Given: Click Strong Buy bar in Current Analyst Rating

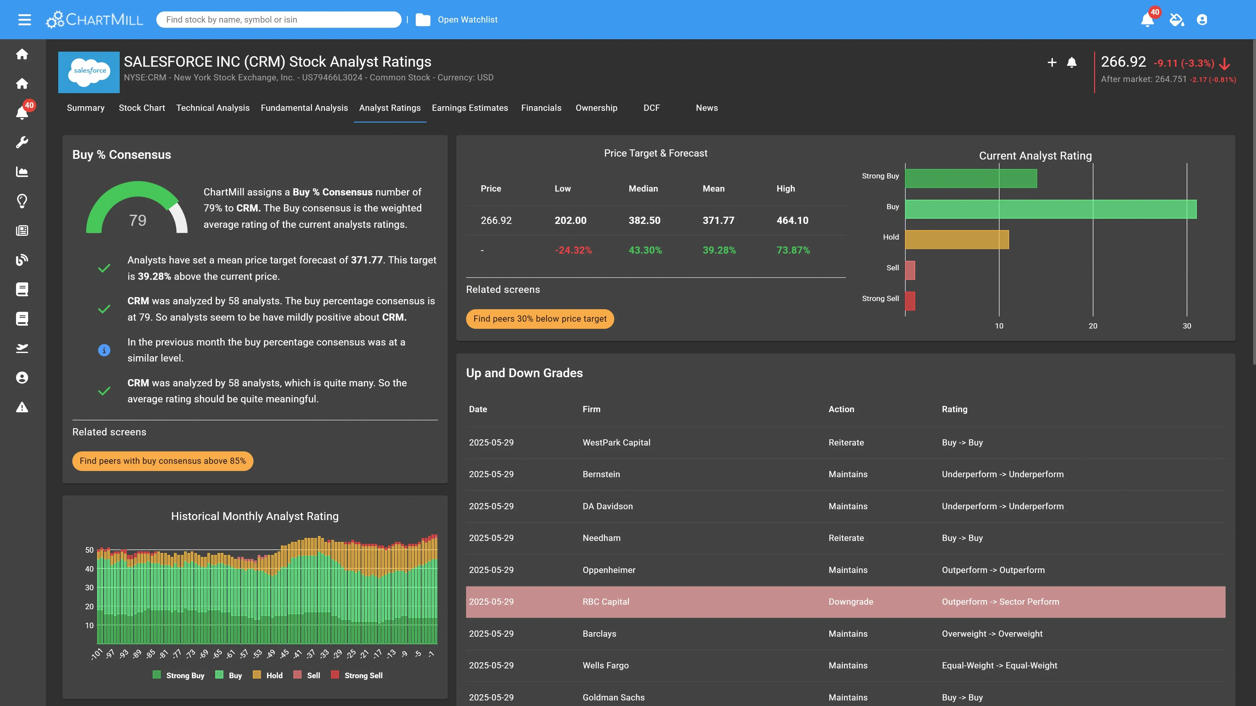Looking at the screenshot, I should tap(971, 178).
